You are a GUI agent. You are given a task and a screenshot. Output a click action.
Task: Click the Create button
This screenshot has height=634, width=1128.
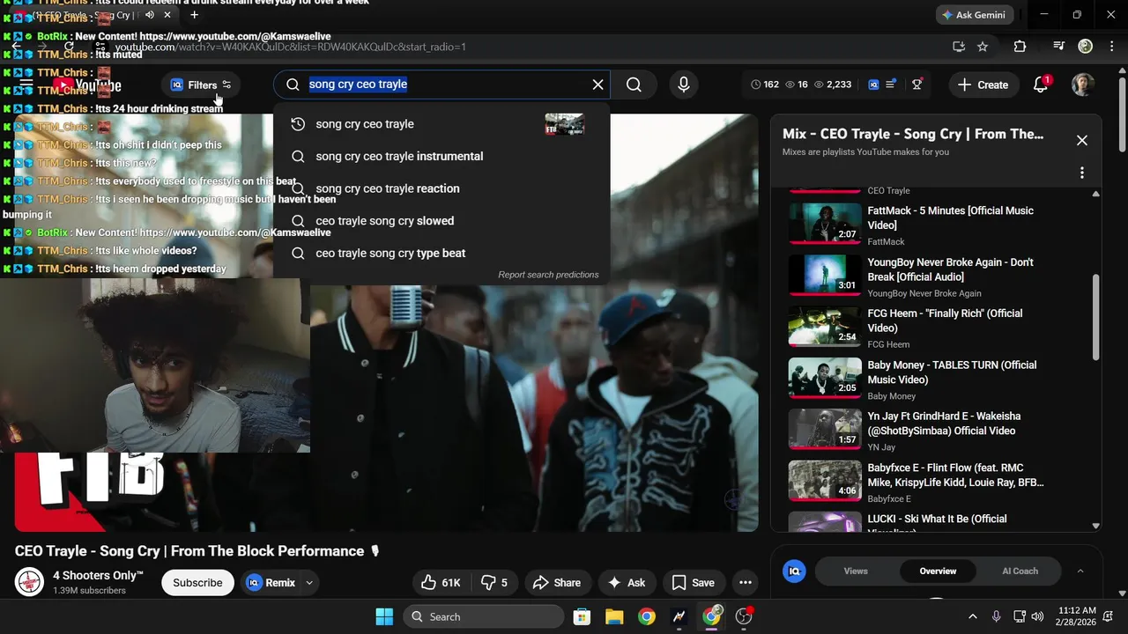pos(983,85)
